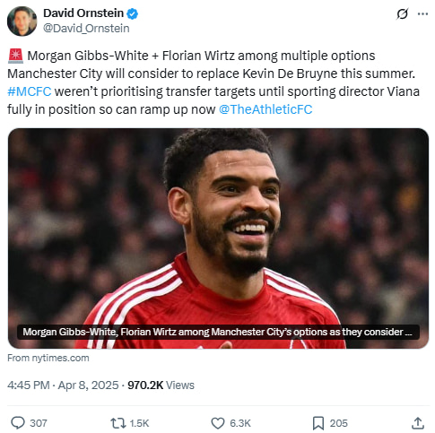
Task: Open the 4:45 PM Apr 8, 2025 timestamp
Action: 63,385
